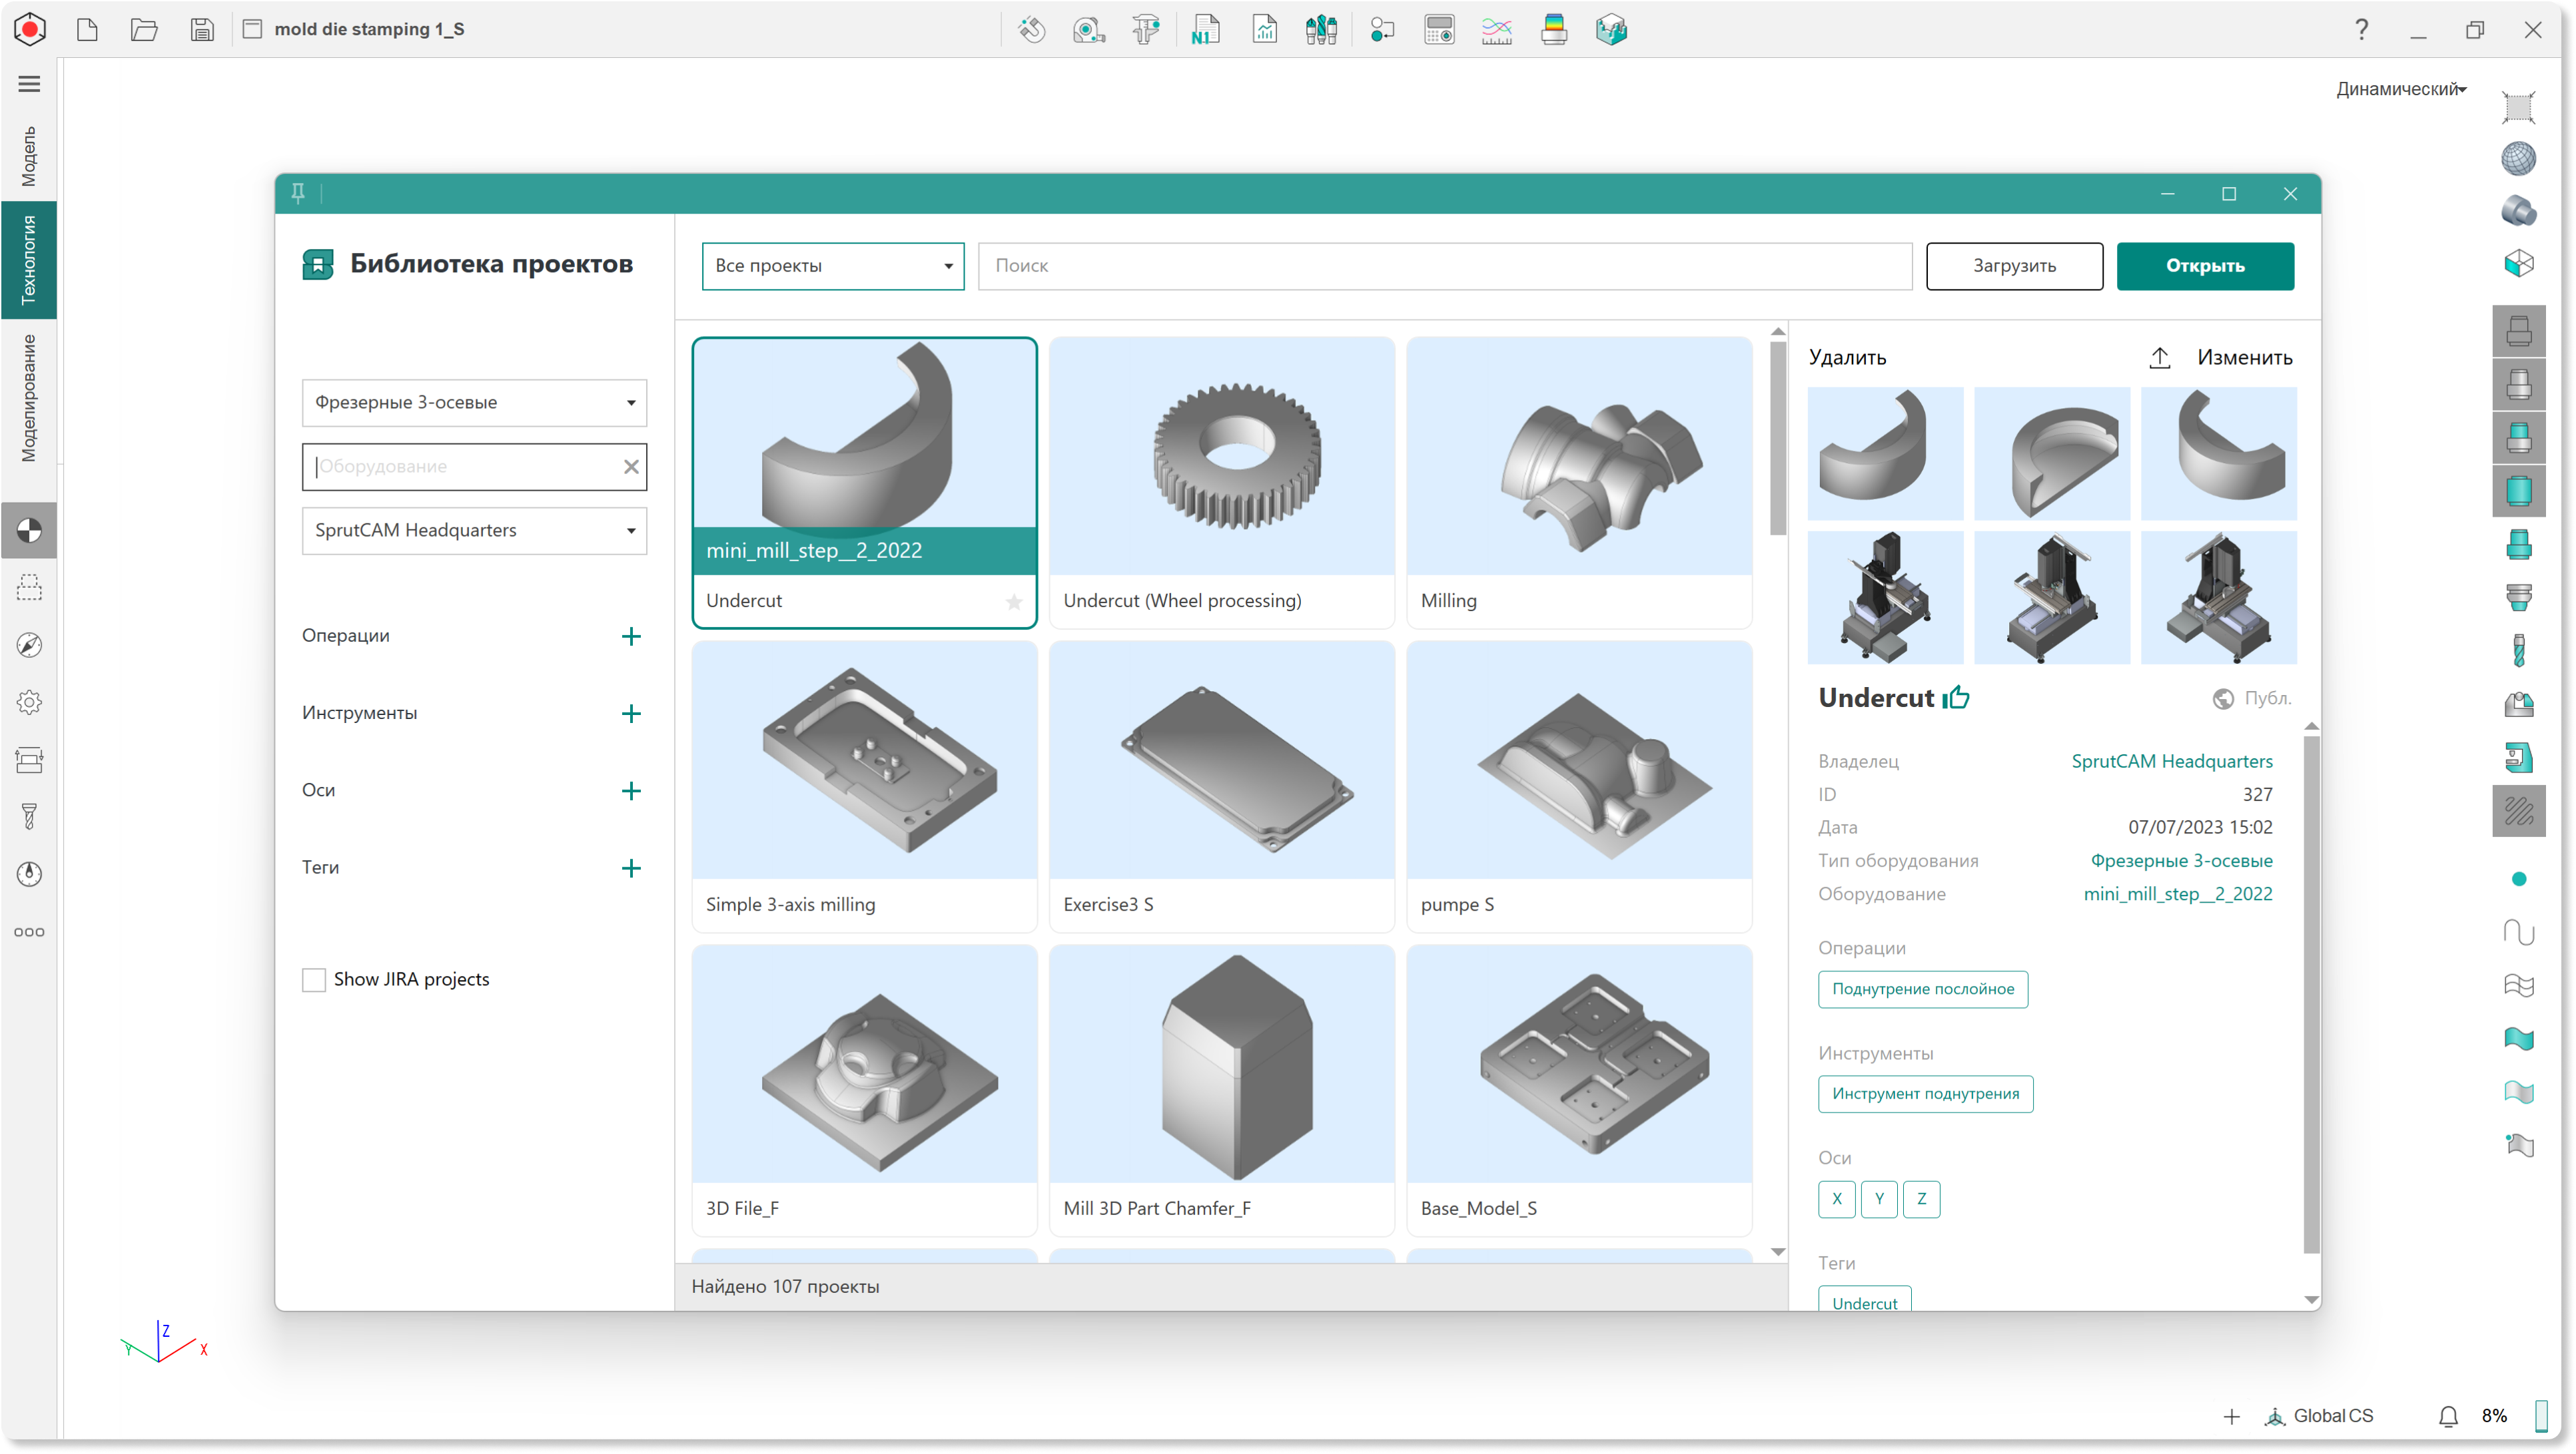This screenshot has height=1454, width=2576.
Task: Toggle the Публ. publication status
Action: (x=2252, y=698)
